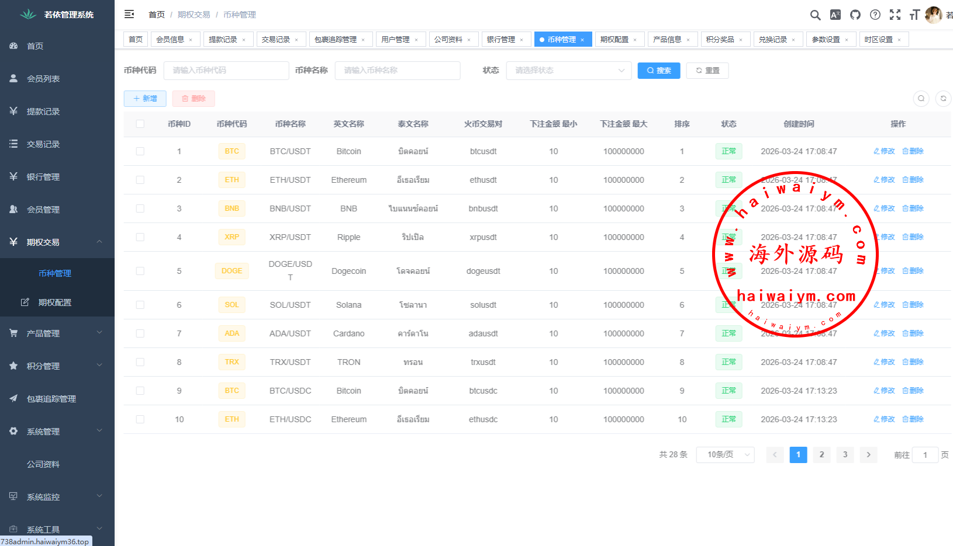Go to page 2 of the table
953x546 pixels.
821,455
